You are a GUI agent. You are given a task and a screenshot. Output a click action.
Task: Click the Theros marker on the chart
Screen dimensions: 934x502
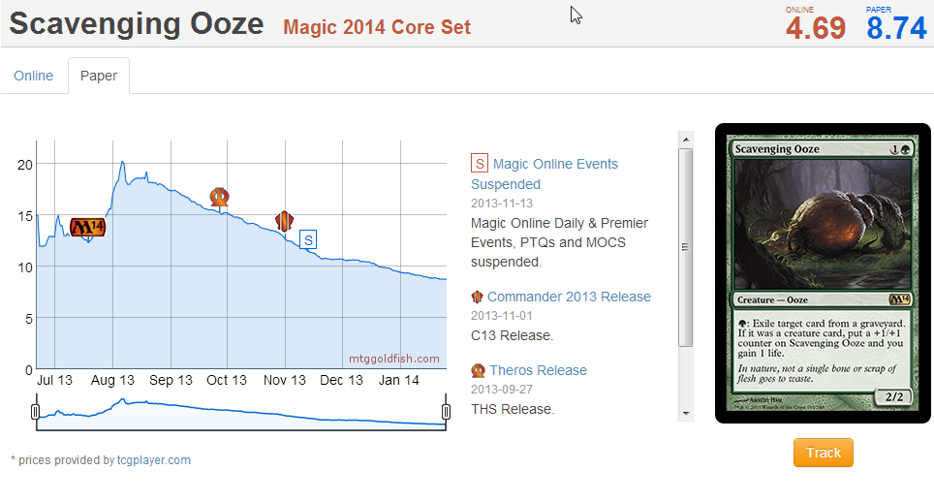click(220, 197)
